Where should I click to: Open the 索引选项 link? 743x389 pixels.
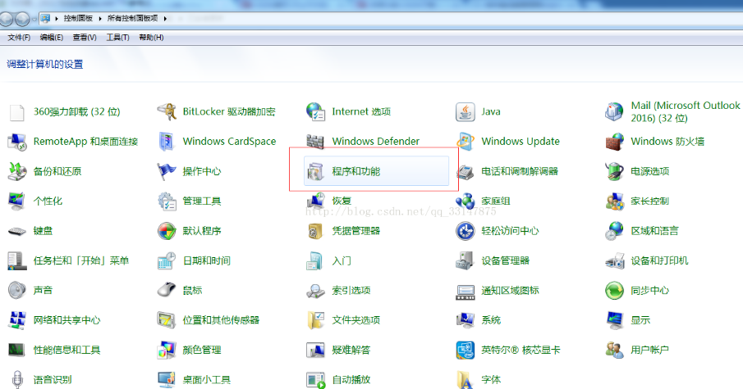(x=351, y=291)
